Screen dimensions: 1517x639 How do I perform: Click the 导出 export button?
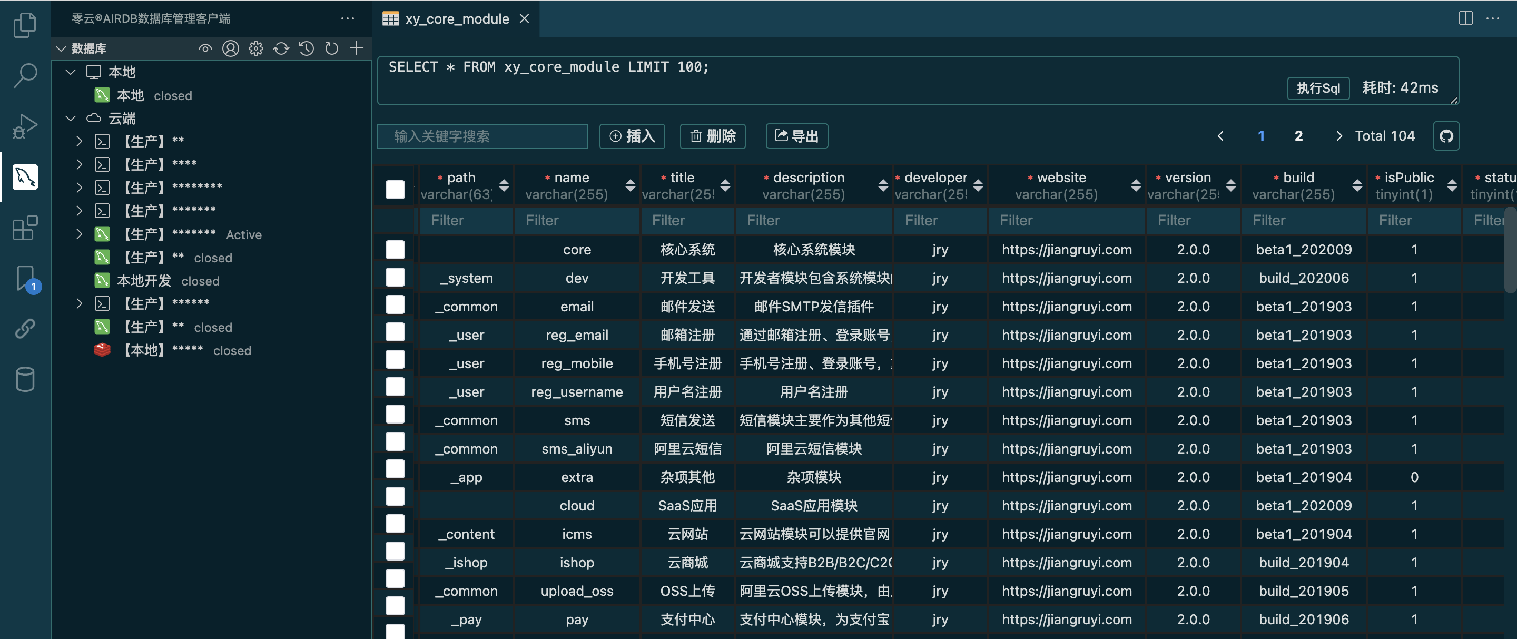(x=797, y=136)
